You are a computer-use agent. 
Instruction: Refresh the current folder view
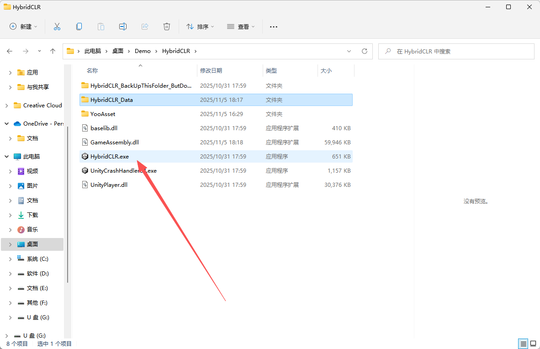(365, 51)
